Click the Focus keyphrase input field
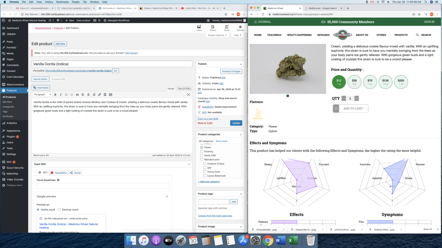 (x=103, y=186)
